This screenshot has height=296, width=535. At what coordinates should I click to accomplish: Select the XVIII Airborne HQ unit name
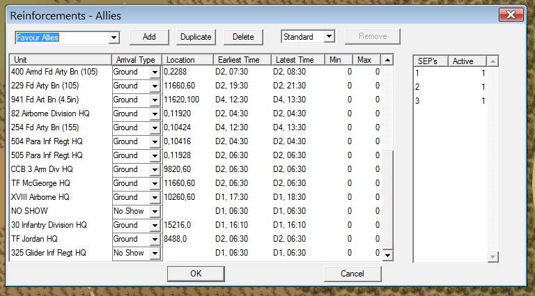click(x=40, y=197)
